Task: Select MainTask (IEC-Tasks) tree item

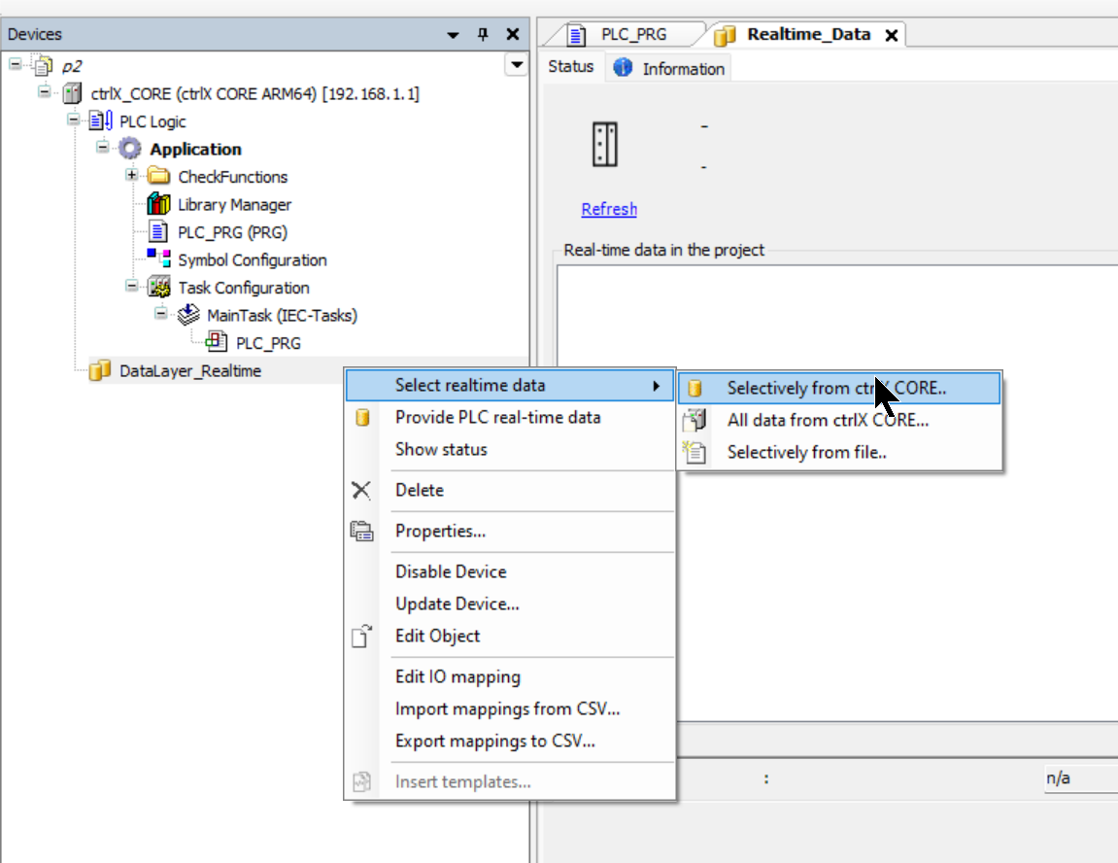Action: [283, 315]
